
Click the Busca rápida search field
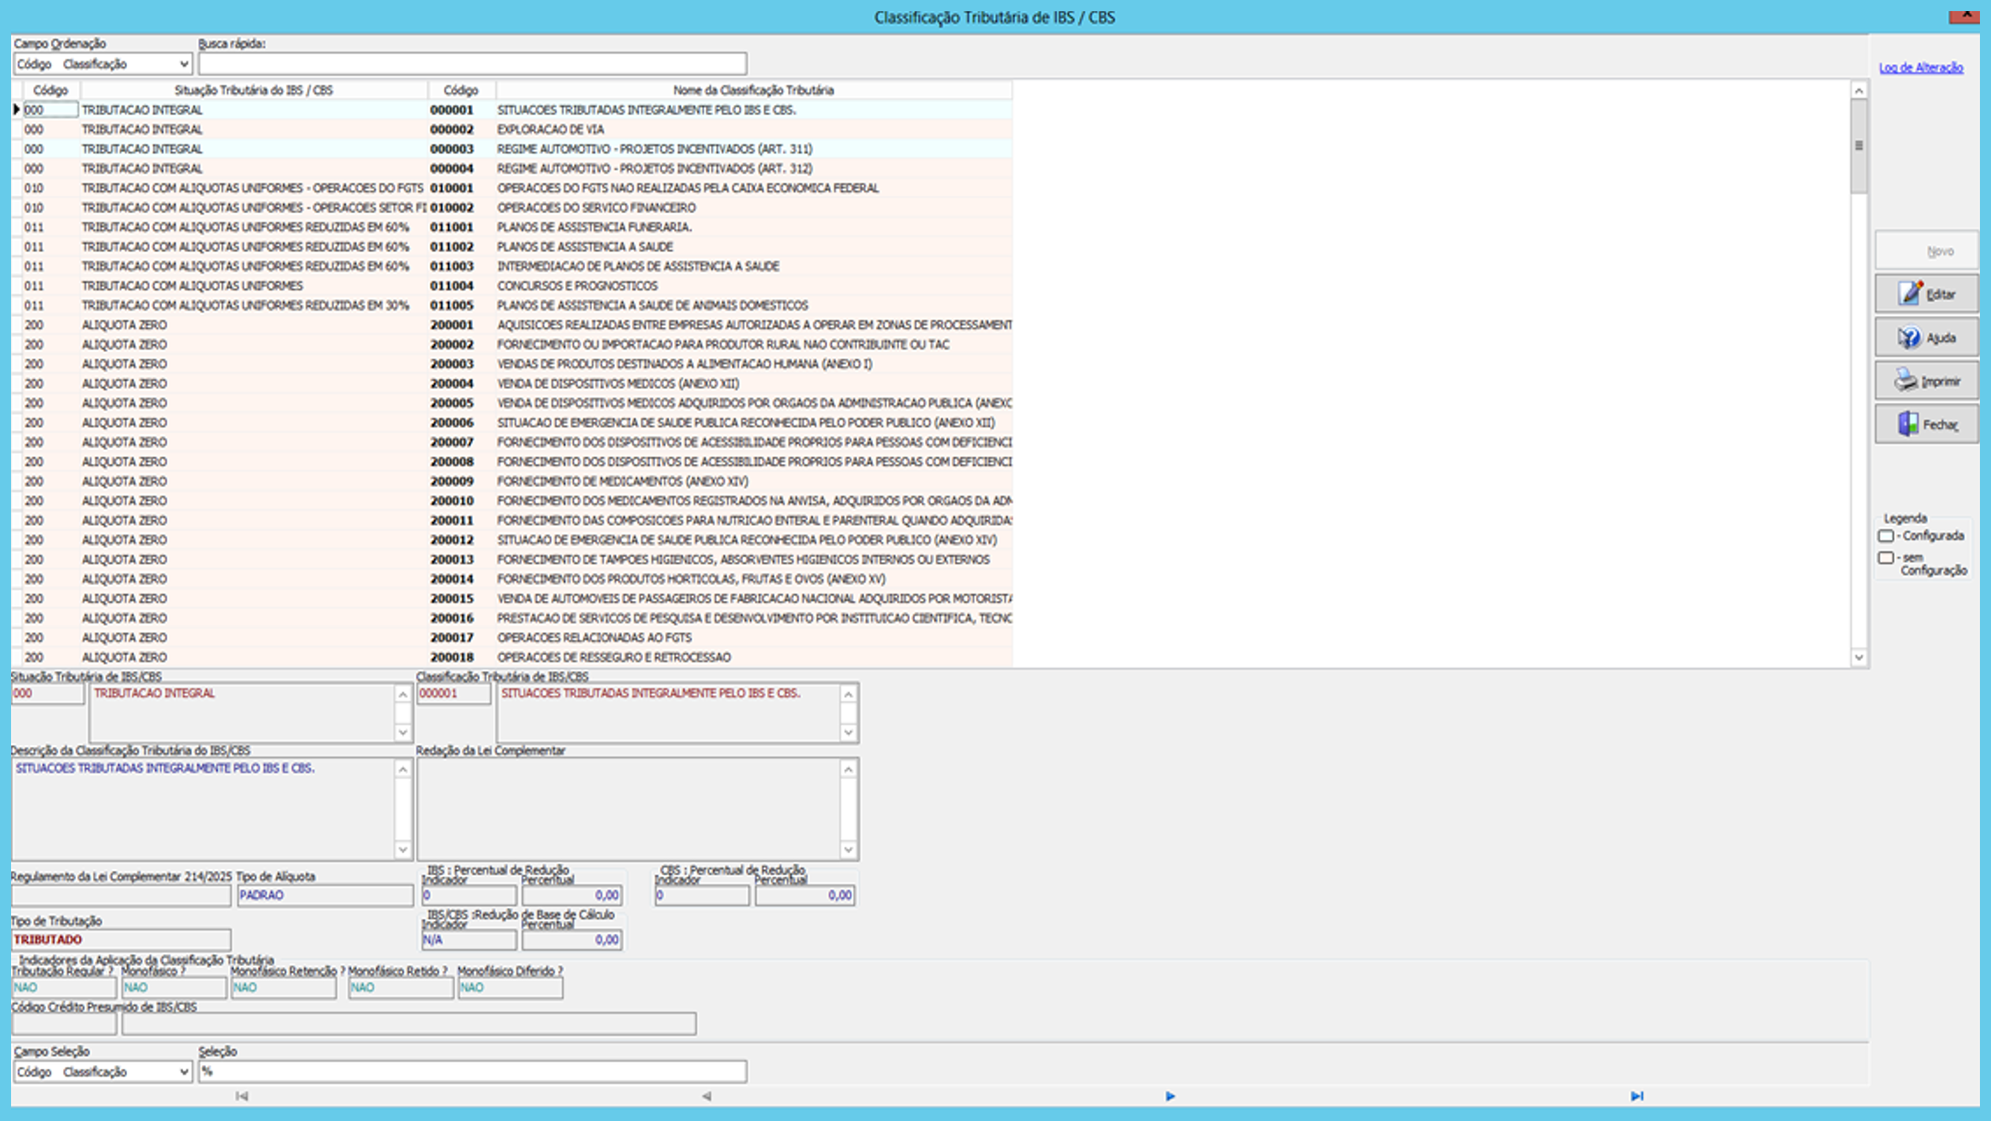(x=472, y=64)
